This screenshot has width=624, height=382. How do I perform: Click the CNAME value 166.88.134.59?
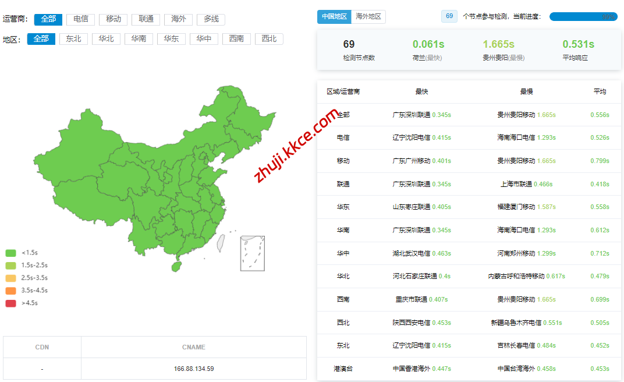click(x=193, y=369)
